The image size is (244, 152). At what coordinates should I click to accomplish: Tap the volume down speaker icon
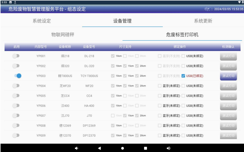[76, 148]
